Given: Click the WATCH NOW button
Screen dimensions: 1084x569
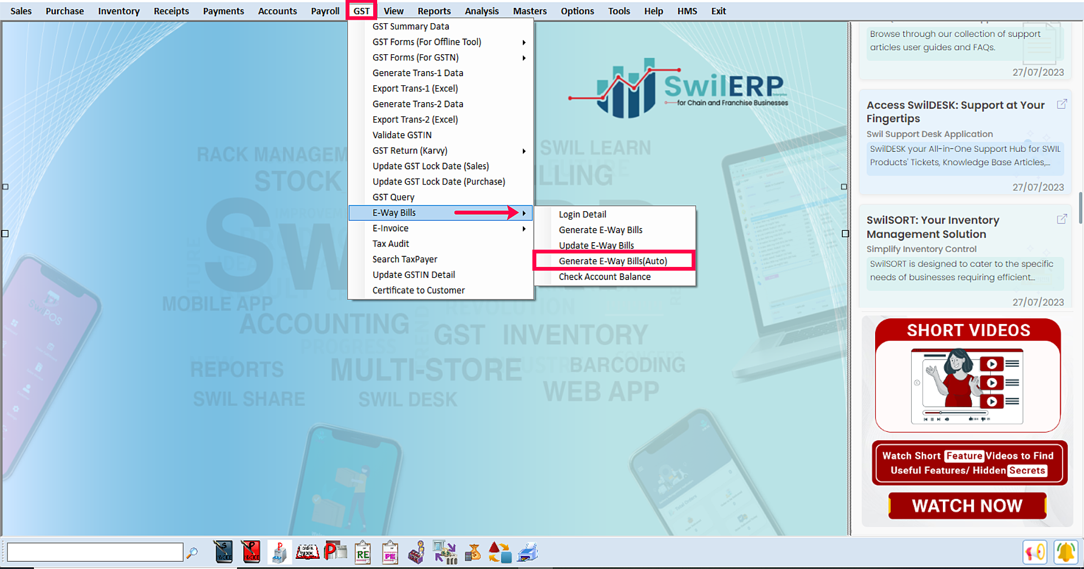Looking at the screenshot, I should pos(967,506).
